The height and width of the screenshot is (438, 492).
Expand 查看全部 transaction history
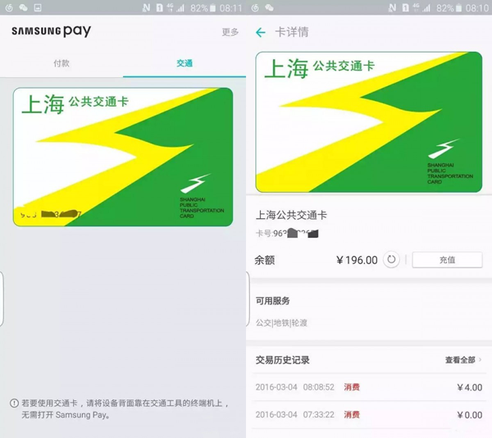pyautogui.click(x=462, y=360)
